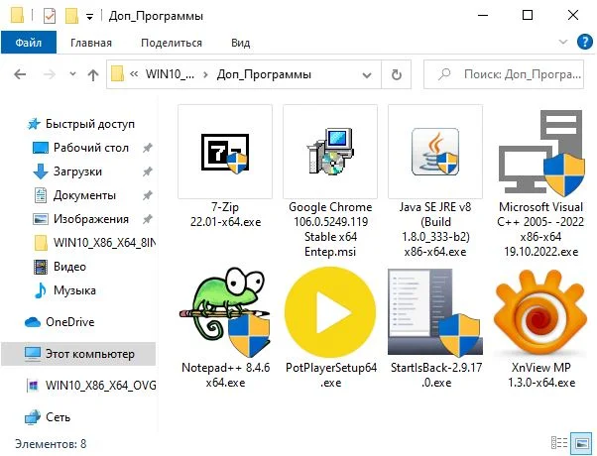Click inside the search Доп_Програ... field

tap(504, 74)
